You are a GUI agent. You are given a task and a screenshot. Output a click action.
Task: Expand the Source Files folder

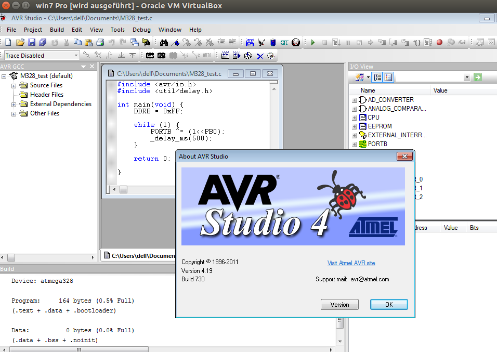[14, 86]
